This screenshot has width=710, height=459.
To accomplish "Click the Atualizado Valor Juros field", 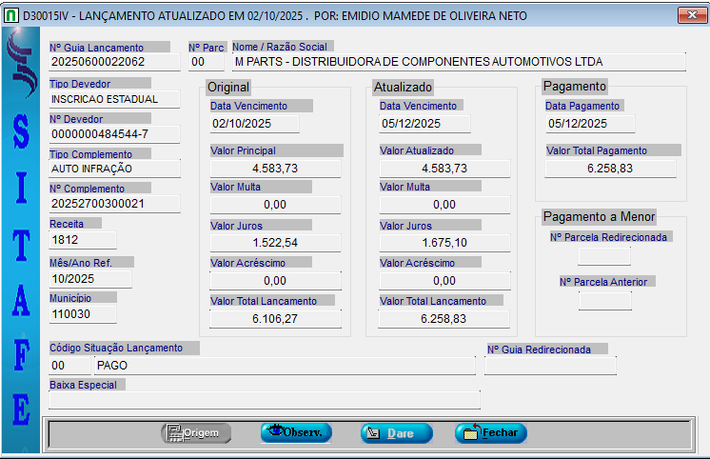I will pyautogui.click(x=444, y=243).
